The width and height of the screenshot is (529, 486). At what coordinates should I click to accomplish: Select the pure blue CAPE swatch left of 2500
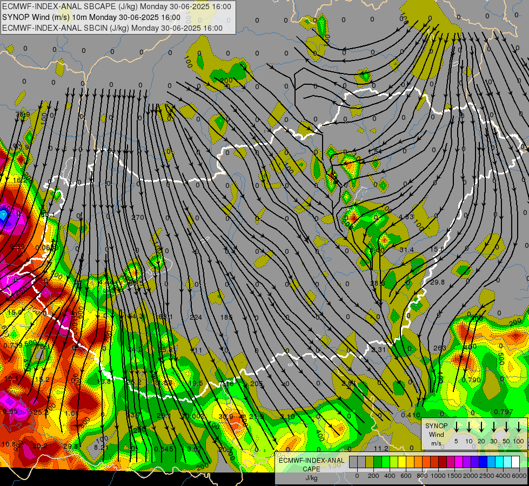pos(483,462)
